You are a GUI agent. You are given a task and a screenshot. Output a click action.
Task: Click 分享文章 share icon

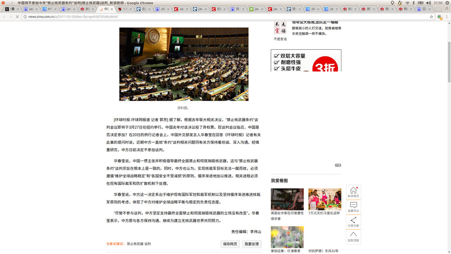click(353, 222)
